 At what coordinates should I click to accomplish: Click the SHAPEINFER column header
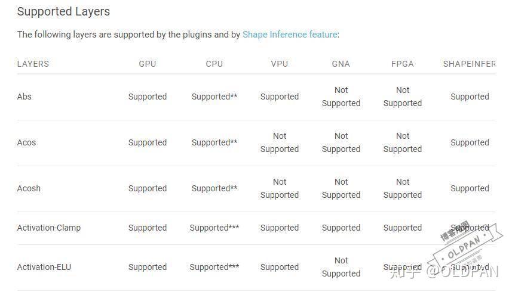coord(469,64)
